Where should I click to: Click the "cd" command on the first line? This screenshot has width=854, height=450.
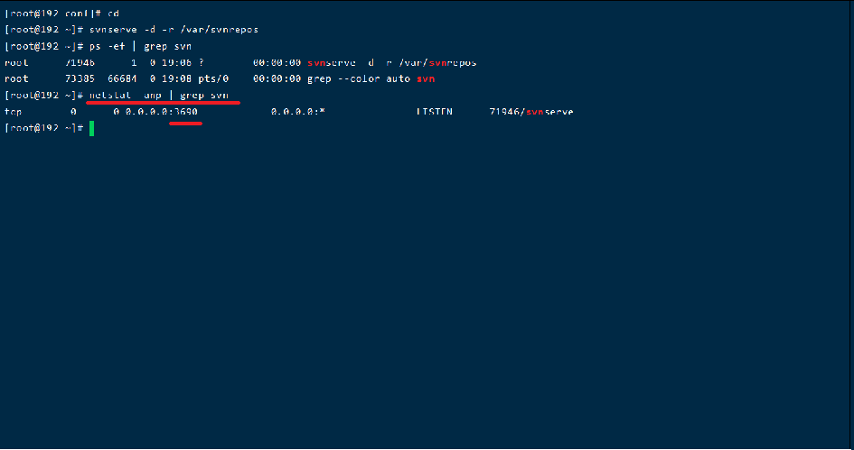[x=113, y=14]
